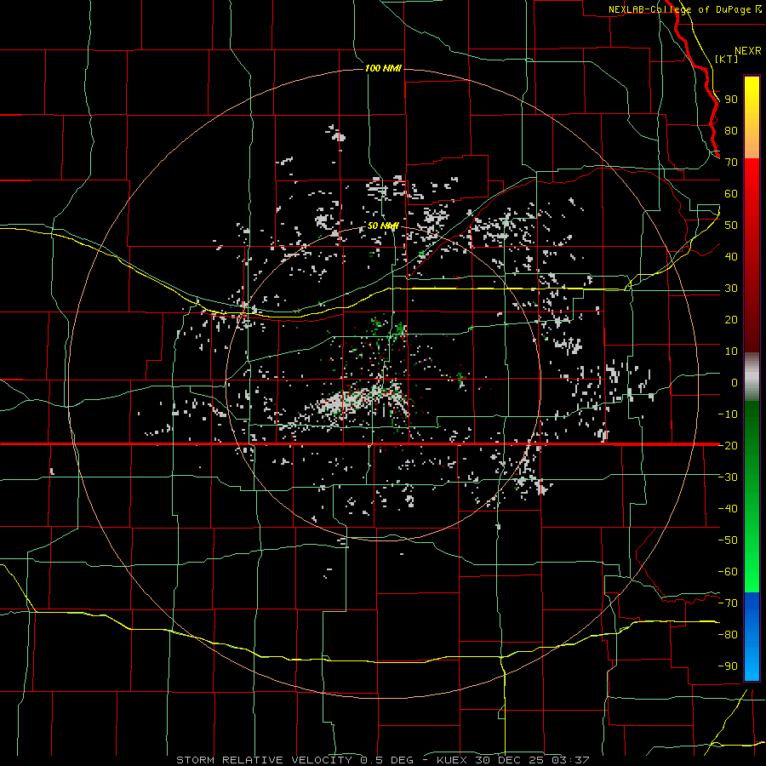Pick the green band of the color bar
Screen dimensions: 766x766
pos(752,497)
